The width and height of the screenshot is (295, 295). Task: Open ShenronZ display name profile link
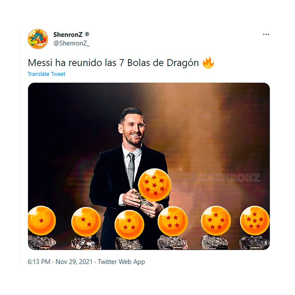[x=68, y=35]
